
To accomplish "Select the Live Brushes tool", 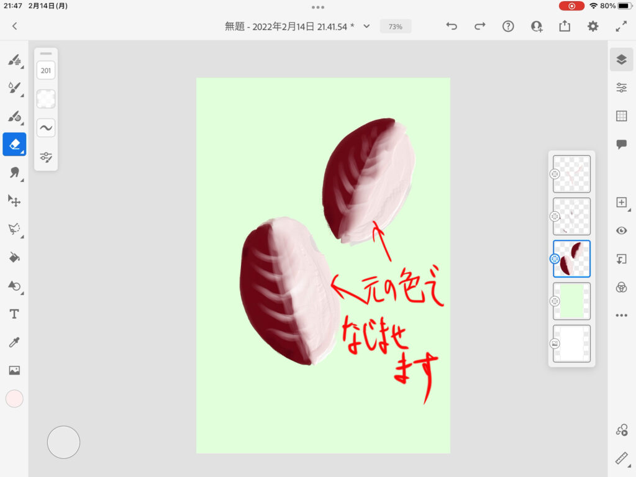I will (14, 88).
